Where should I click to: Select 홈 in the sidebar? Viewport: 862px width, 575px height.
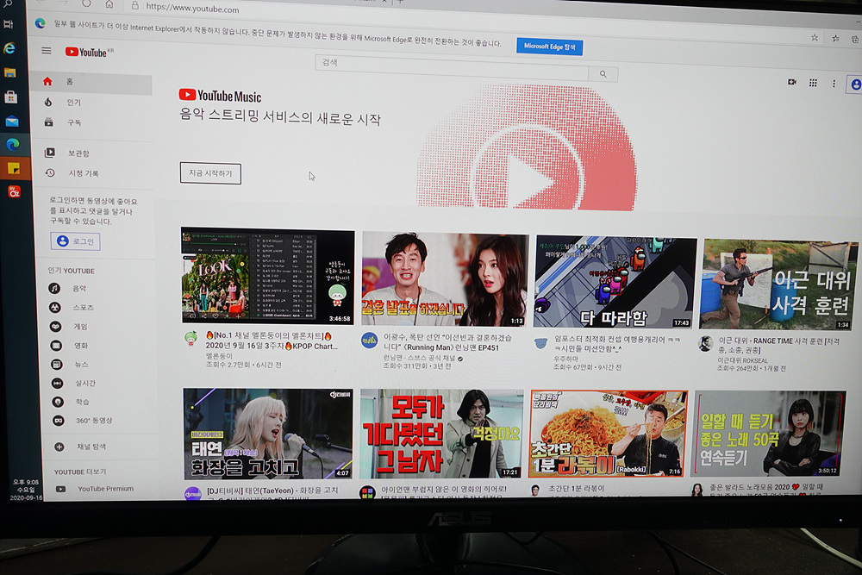[x=91, y=82]
